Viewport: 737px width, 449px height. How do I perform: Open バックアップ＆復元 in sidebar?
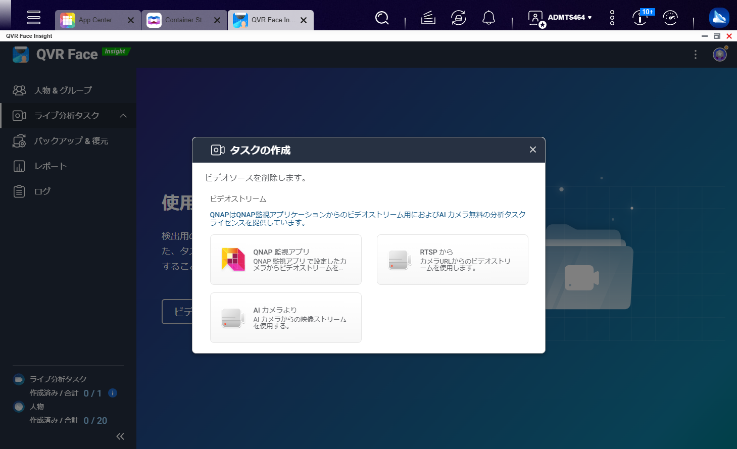click(68, 141)
